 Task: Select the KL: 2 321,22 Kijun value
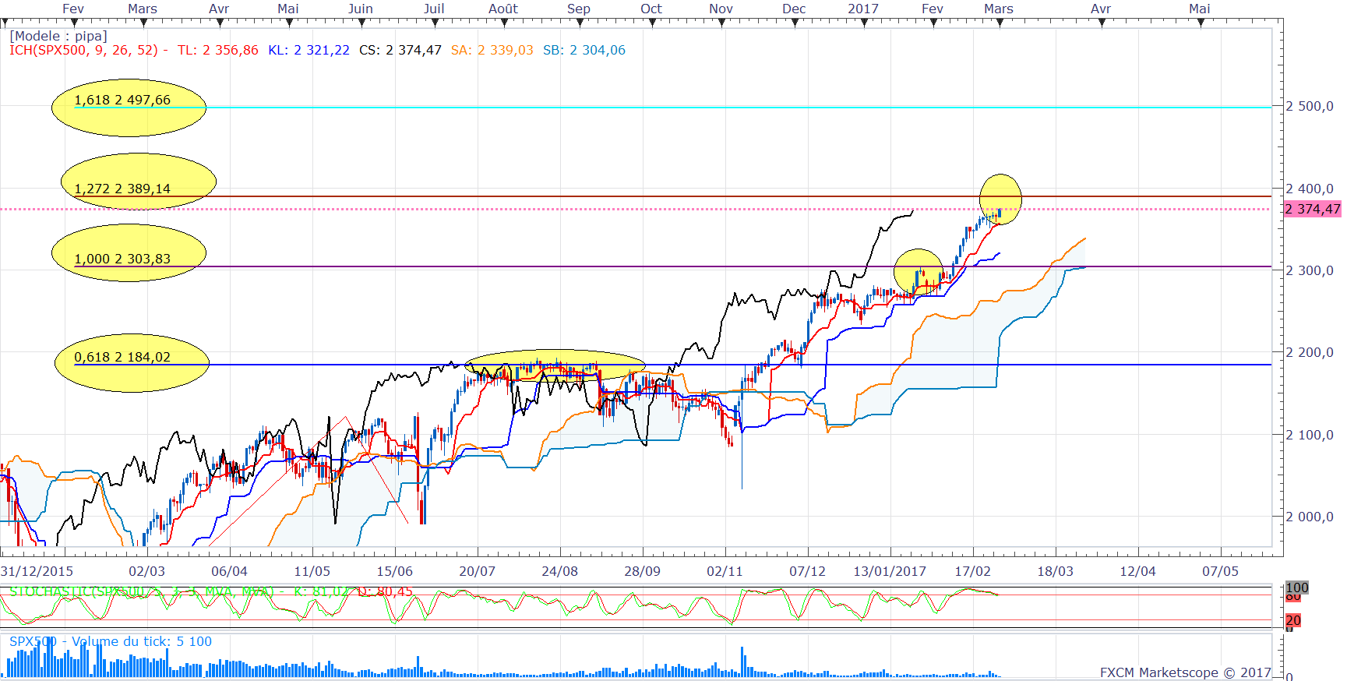(309, 50)
